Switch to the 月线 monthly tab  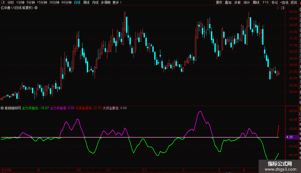tap(95, 2)
